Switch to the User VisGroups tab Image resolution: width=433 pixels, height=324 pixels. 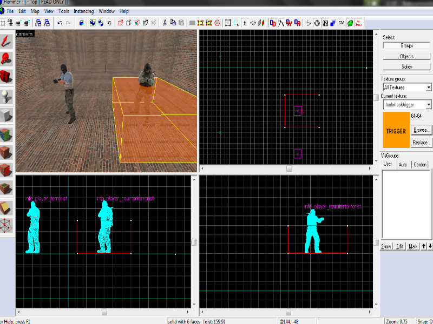[388, 164]
